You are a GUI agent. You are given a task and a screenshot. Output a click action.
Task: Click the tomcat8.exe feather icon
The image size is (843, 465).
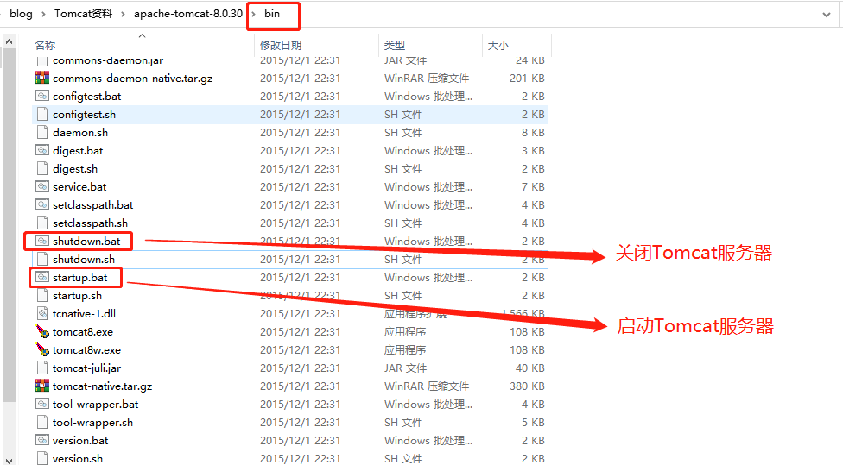[42, 331]
